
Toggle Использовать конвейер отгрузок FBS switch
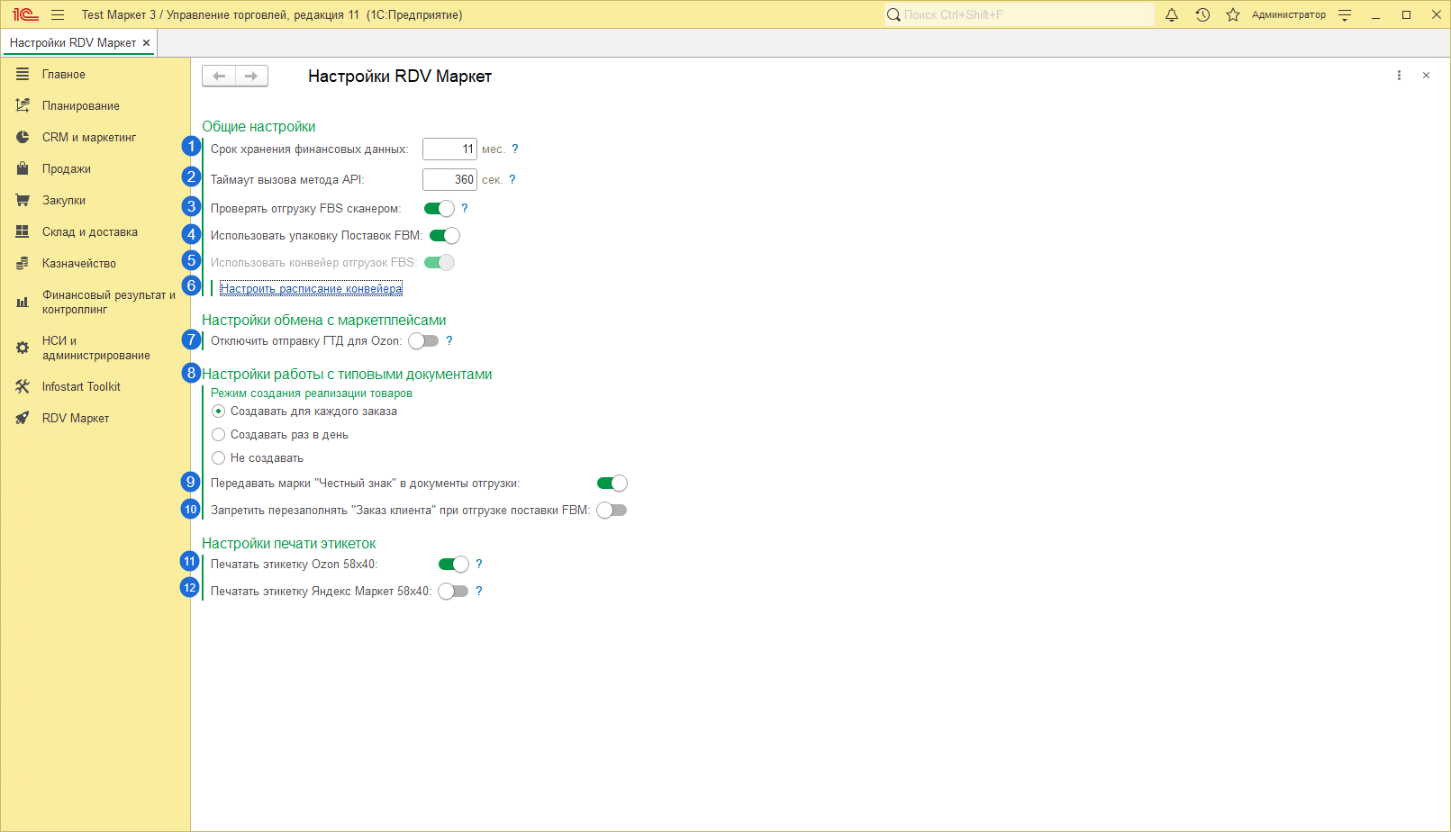440,263
